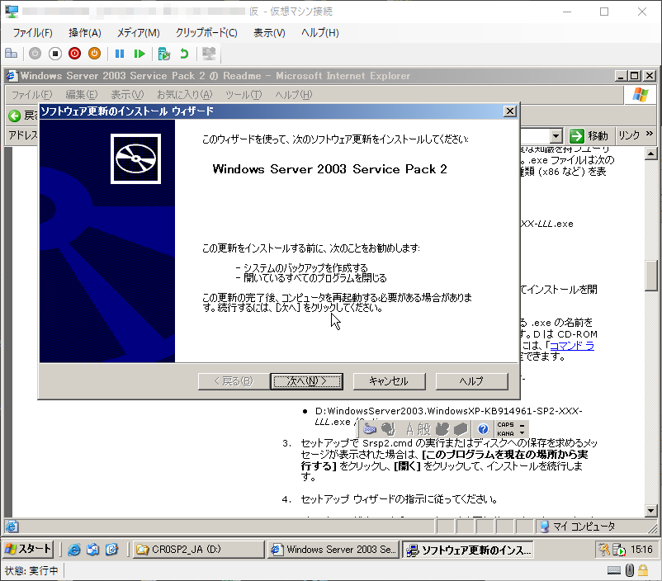Click IE scrollbar up arrow

tap(650, 154)
